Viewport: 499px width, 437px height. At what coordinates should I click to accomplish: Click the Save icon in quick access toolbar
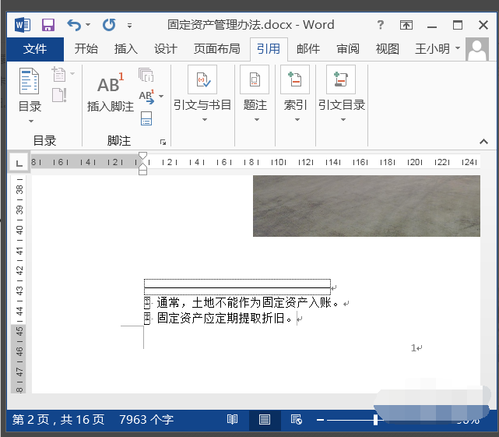pos(47,25)
